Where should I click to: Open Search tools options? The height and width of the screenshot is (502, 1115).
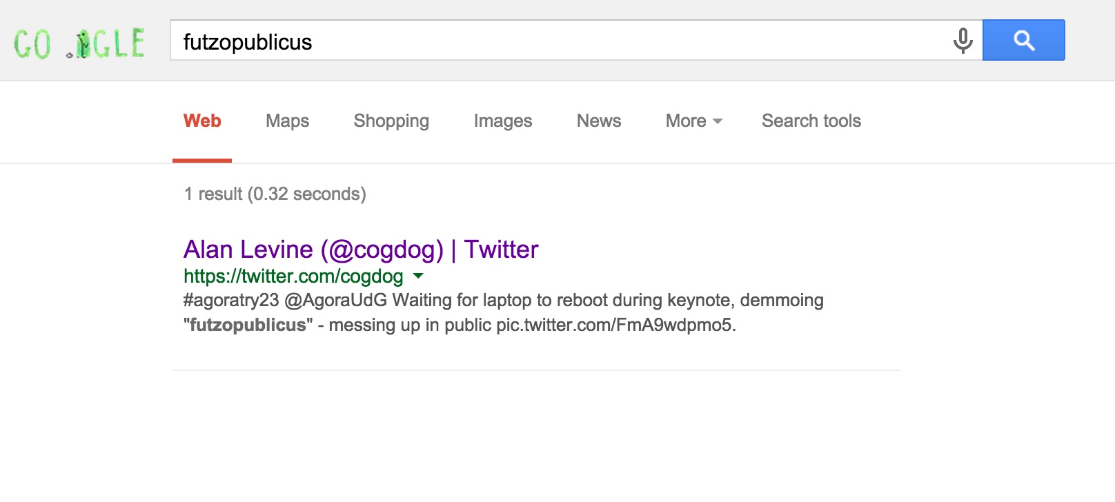click(811, 121)
